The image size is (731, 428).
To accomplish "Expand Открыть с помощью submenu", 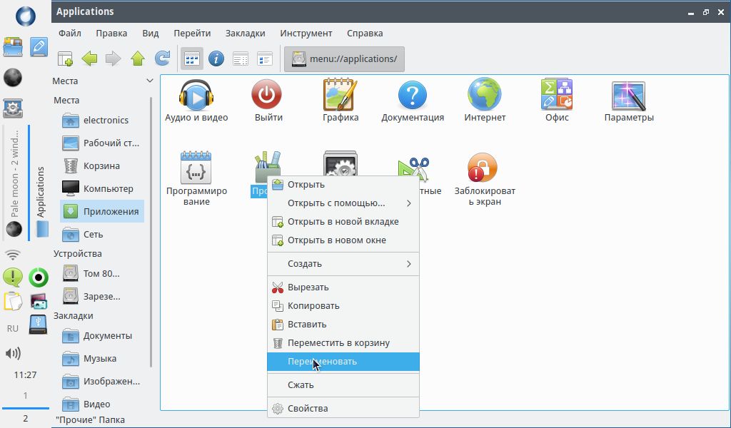I will (x=343, y=203).
